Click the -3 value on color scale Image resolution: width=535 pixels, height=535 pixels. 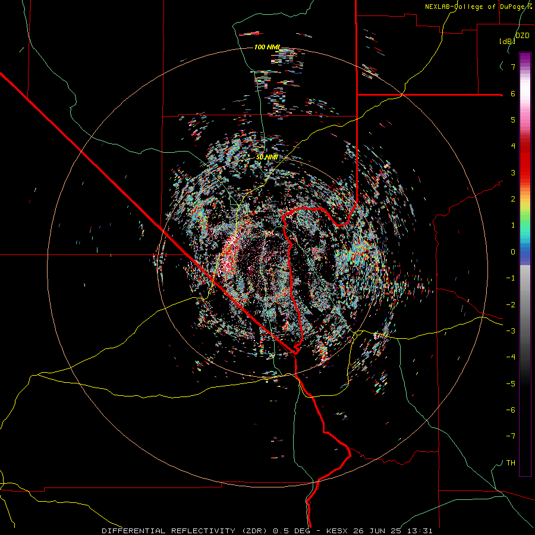pos(511,331)
